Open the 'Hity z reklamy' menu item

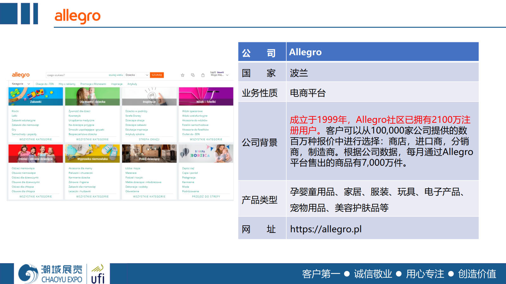coord(67,84)
